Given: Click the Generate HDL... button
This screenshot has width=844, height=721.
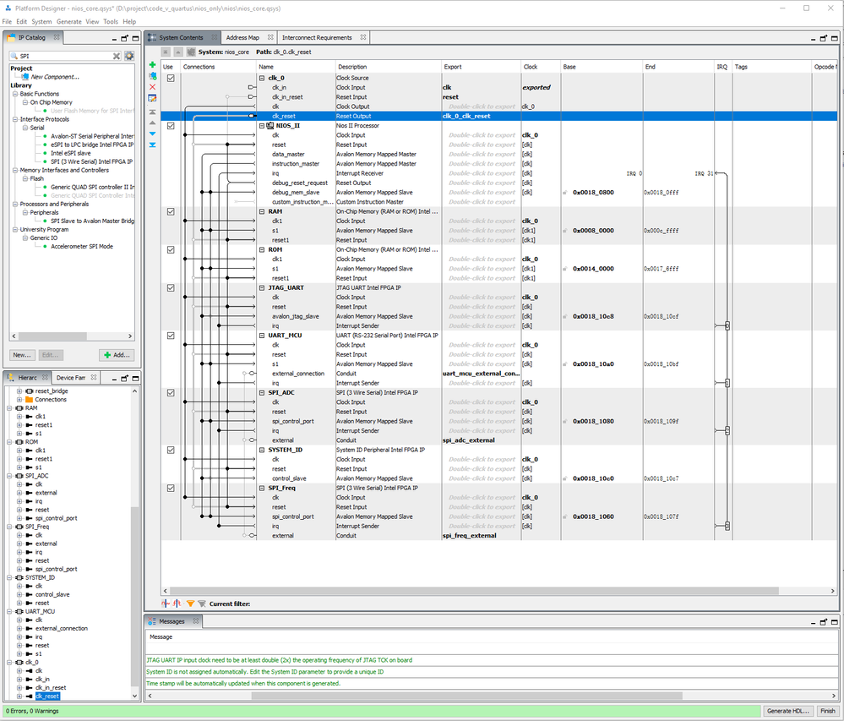Looking at the screenshot, I should tap(789, 711).
